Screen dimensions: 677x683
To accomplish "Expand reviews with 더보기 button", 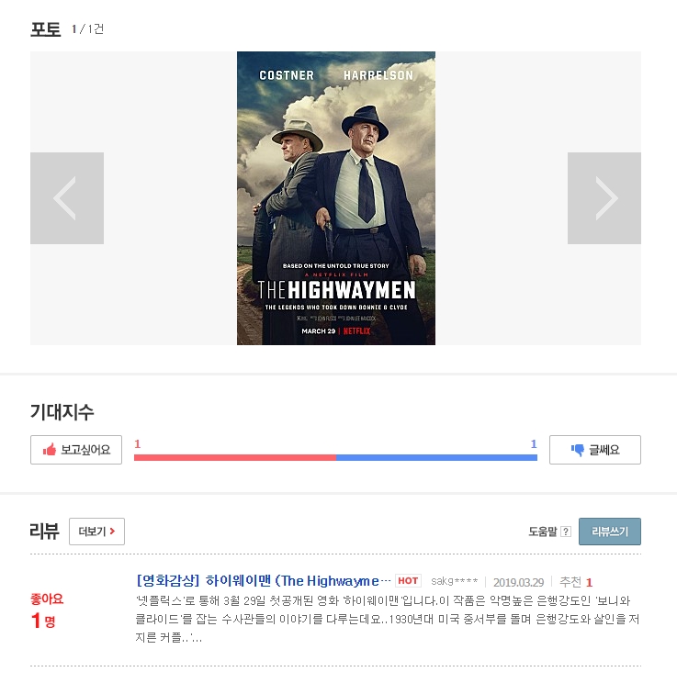I will (x=96, y=532).
